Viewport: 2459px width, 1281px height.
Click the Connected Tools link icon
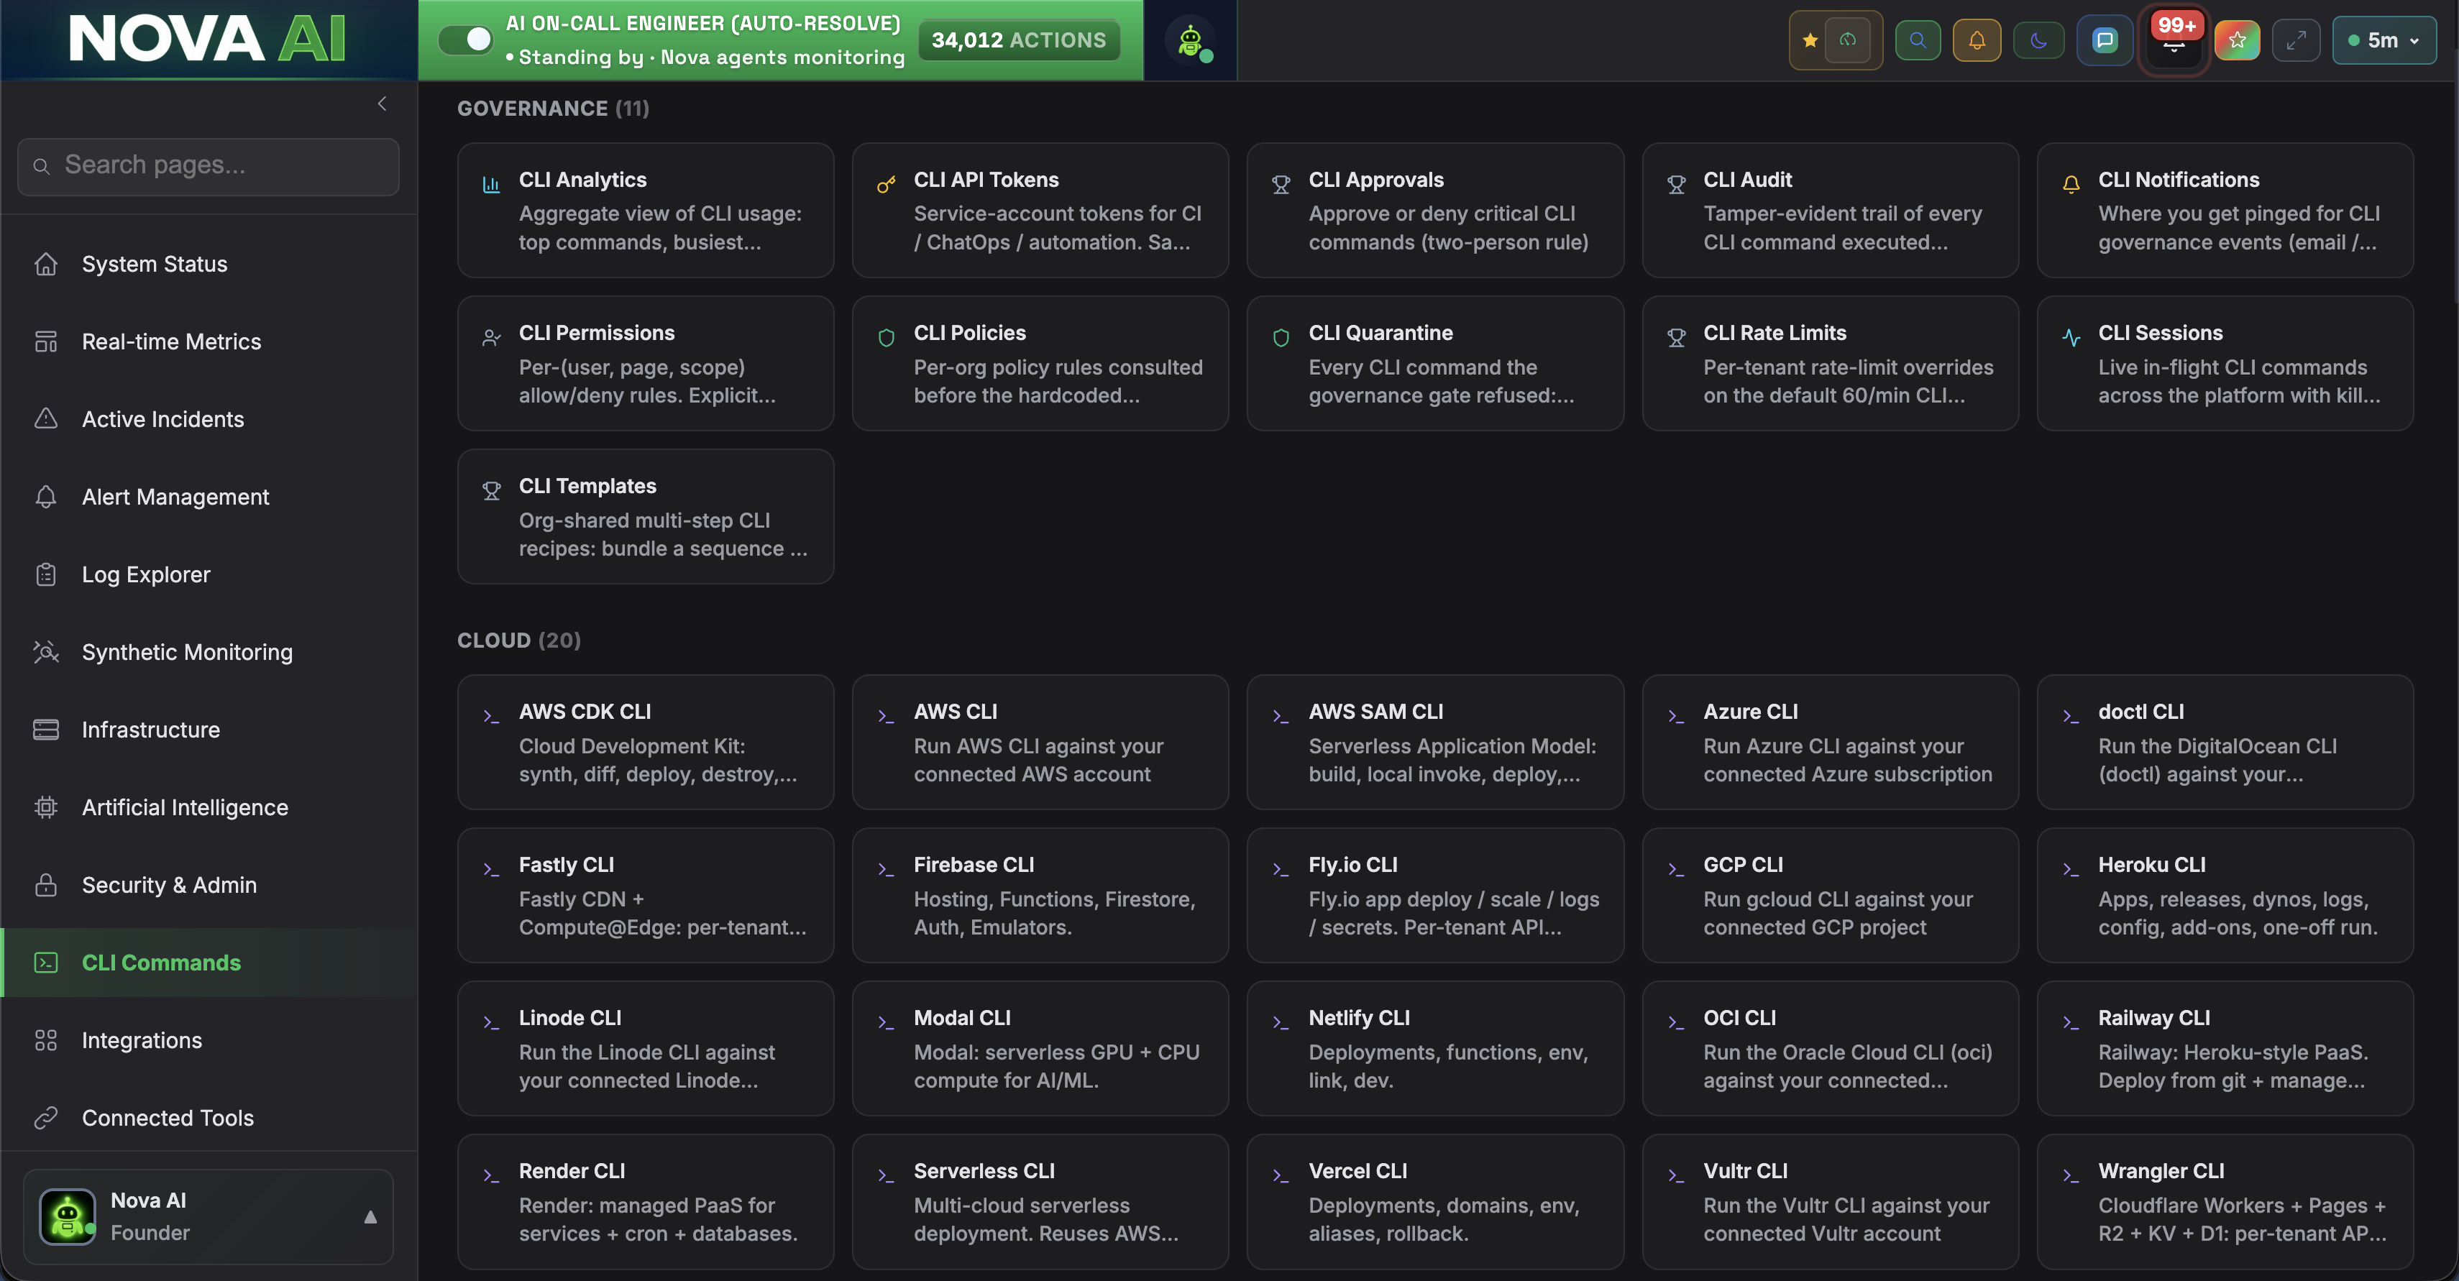pyautogui.click(x=46, y=1118)
